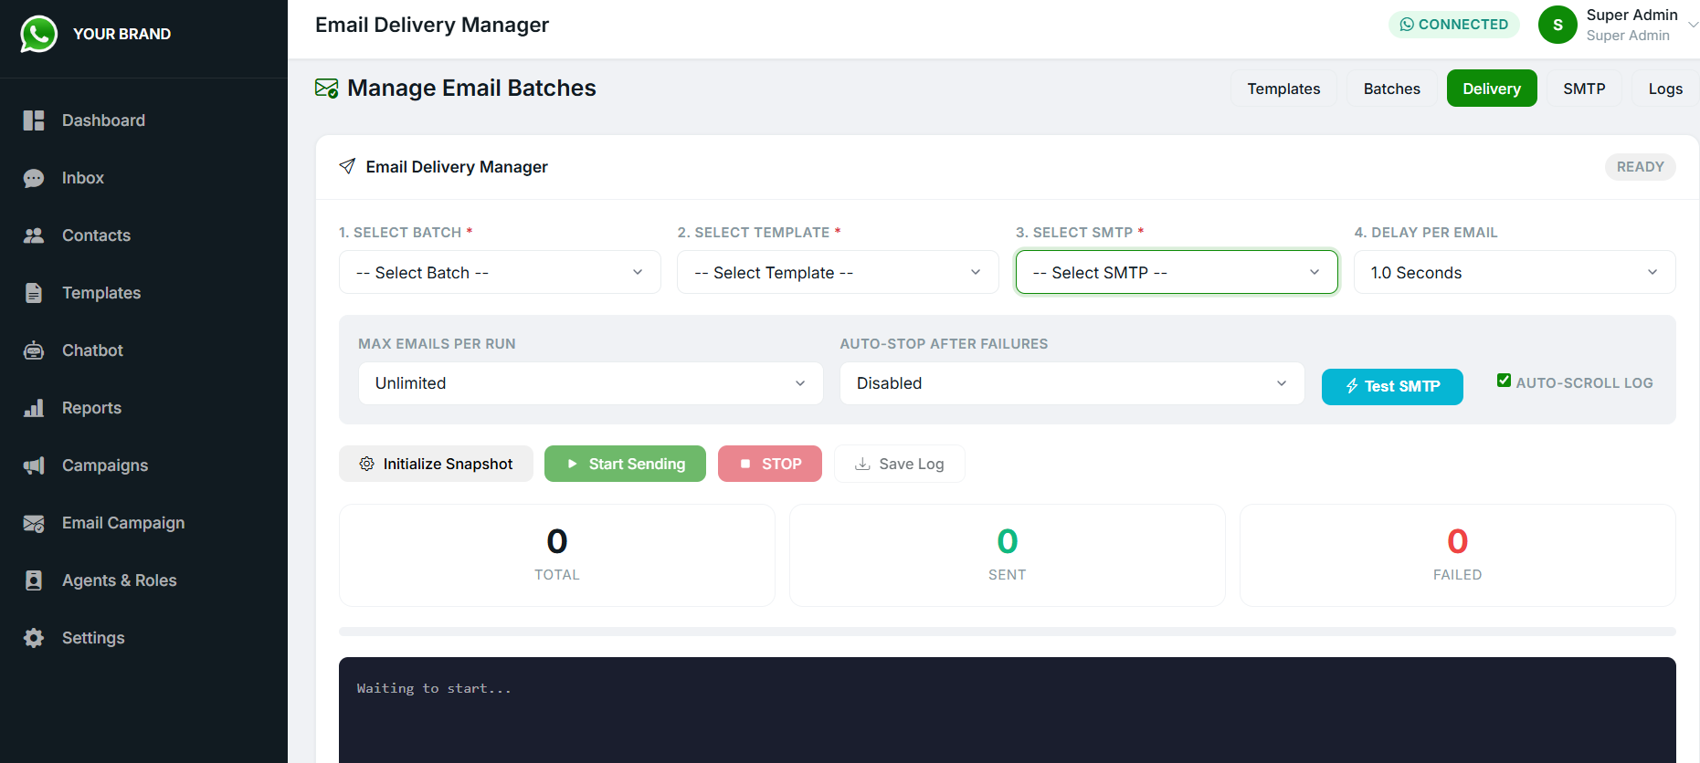
Task: Click the Chatbot robot icon
Action: 34,350
